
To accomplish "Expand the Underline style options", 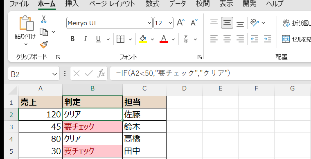I will click(108, 39).
